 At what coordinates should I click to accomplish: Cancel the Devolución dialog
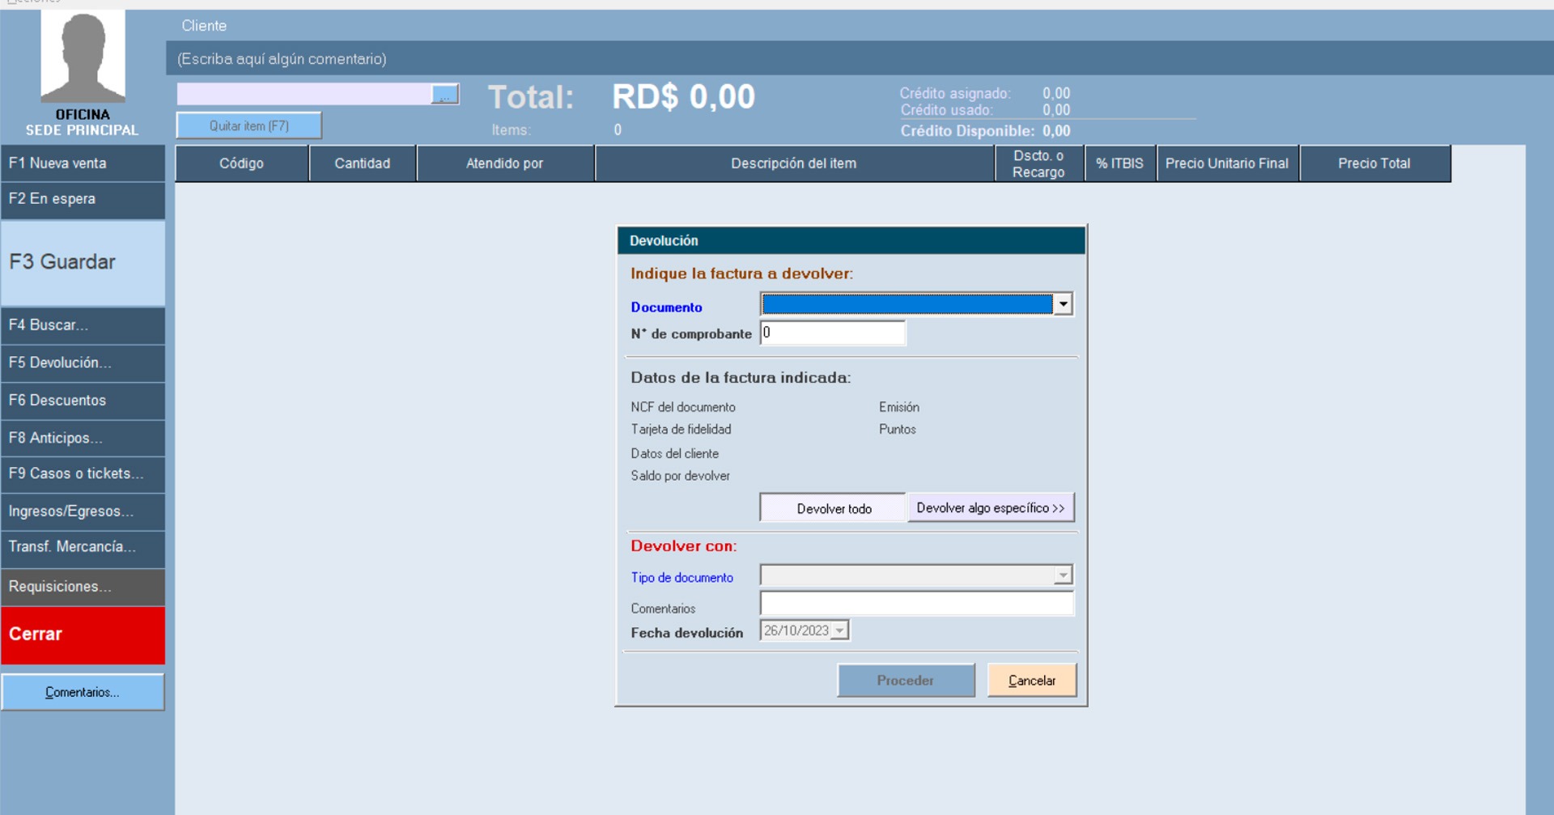[x=1031, y=681]
